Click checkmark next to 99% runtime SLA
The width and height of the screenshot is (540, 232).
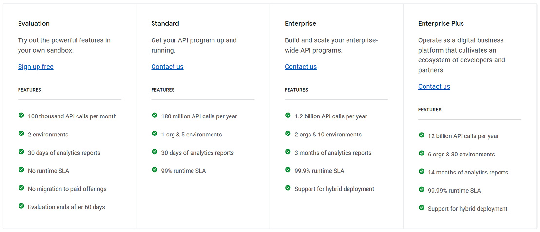click(154, 170)
